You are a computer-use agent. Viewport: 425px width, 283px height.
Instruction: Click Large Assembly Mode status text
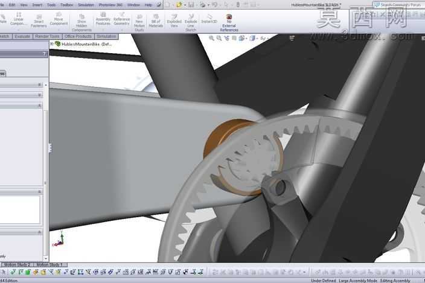coord(358,281)
